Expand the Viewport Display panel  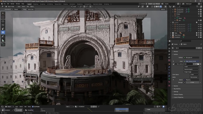(x=186, y=95)
